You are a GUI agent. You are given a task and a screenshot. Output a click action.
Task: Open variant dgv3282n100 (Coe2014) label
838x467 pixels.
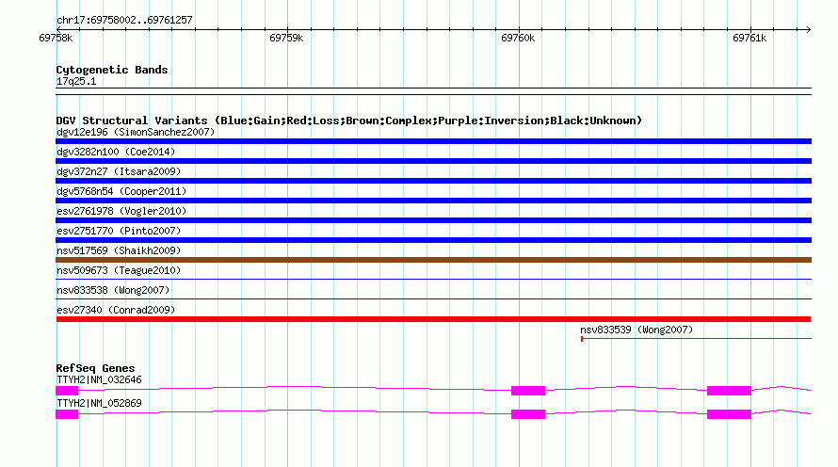[116, 152]
